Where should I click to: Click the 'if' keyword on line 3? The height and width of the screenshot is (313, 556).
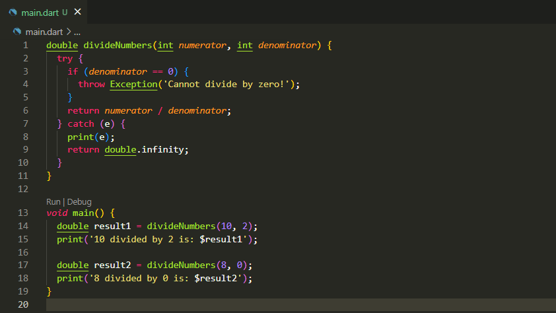pyautogui.click(x=73, y=71)
